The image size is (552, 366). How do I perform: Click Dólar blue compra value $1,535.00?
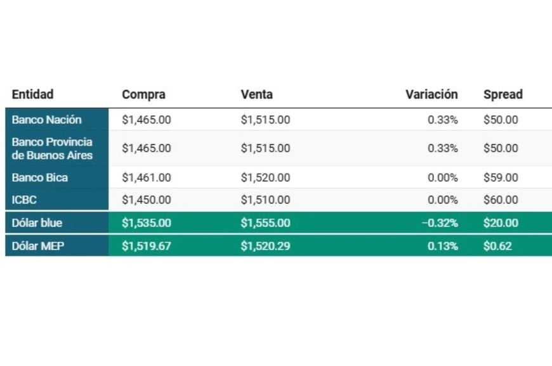pos(147,223)
